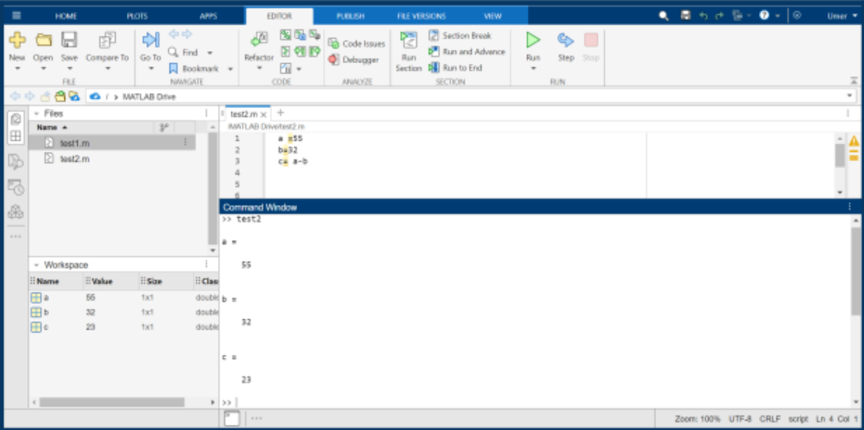Switch to the PLOTS tab
The width and height of the screenshot is (864, 430).
point(137,16)
